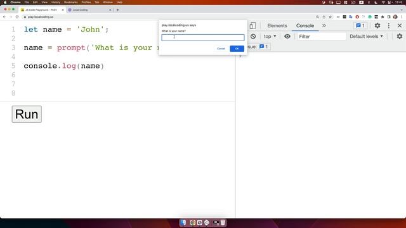Toggle live expression eye icon
The height and width of the screenshot is (228, 406).
[287, 37]
